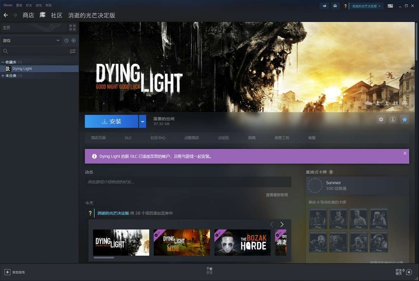Dismiss the purple DLC notification banner
This screenshot has height=281, width=419.
[x=405, y=153]
